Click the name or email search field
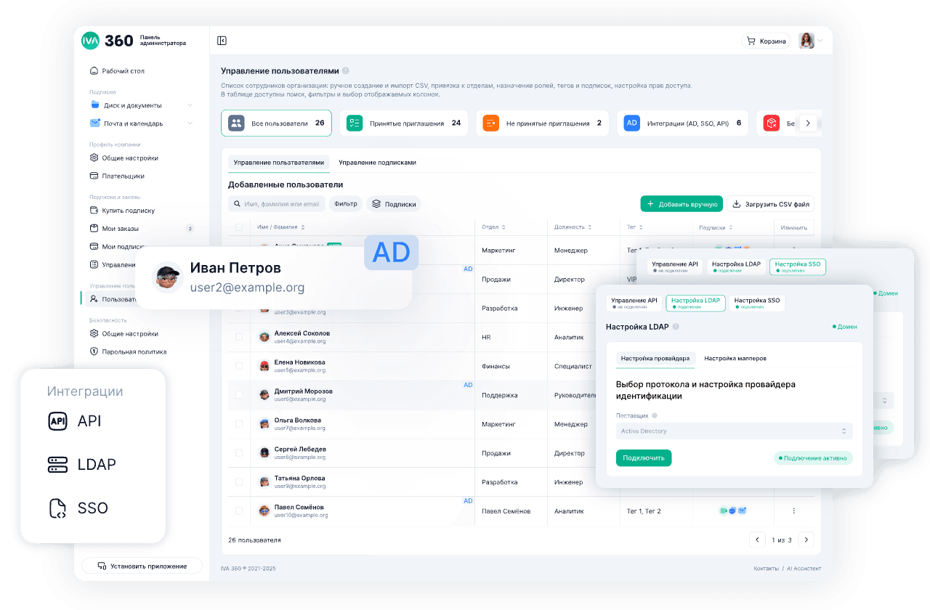This screenshot has height=610, width=930. point(277,204)
